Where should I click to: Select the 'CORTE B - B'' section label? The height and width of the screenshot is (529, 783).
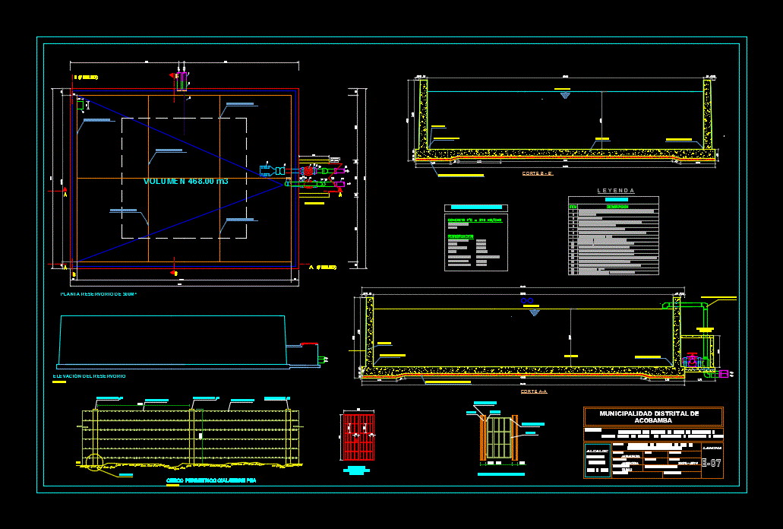point(537,173)
